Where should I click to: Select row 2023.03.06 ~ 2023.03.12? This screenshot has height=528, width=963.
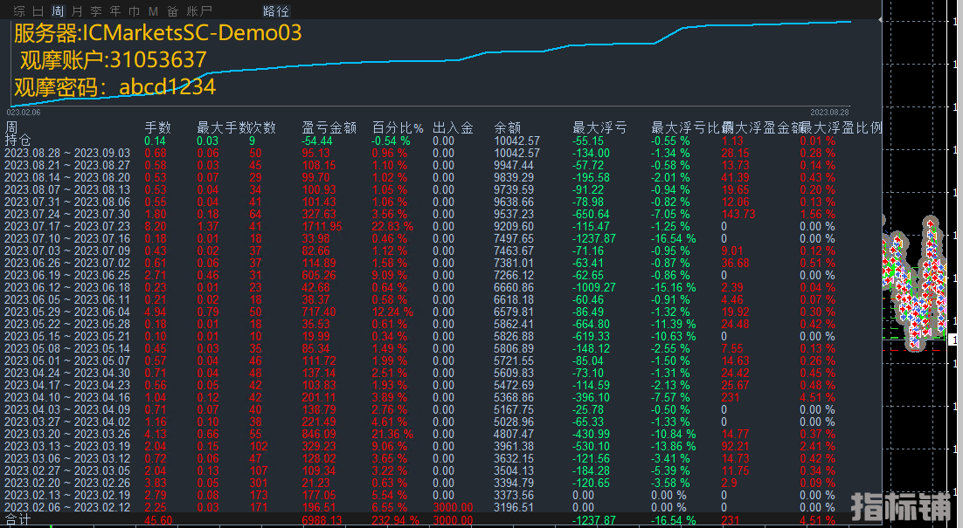[67, 459]
